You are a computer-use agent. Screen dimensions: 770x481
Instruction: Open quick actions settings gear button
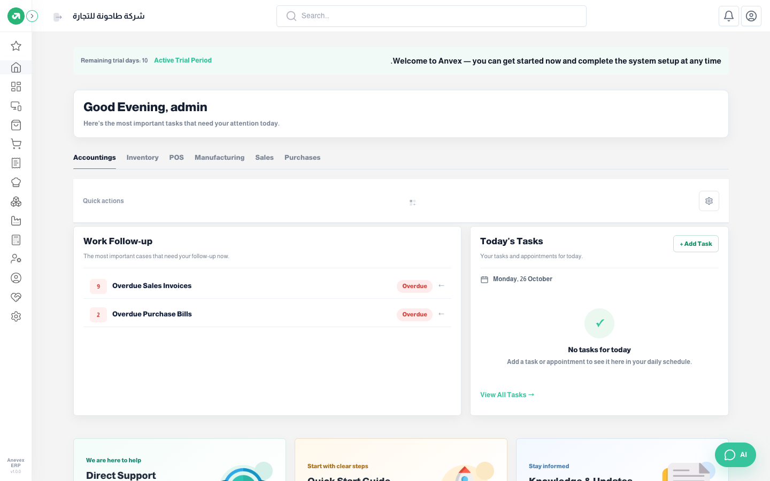[x=709, y=201]
